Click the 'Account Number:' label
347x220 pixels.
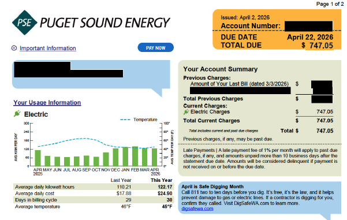pyautogui.click(x=251, y=26)
